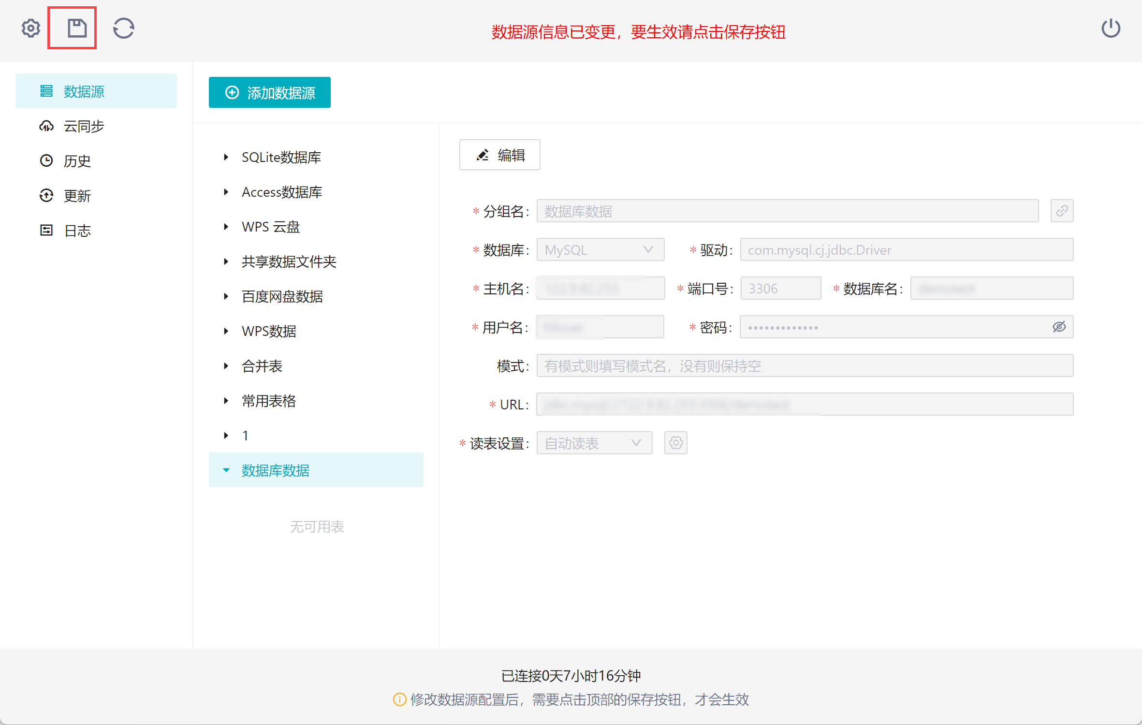The image size is (1142, 725).
Task: Click the gear icon beside 读表设置
Action: pyautogui.click(x=676, y=443)
